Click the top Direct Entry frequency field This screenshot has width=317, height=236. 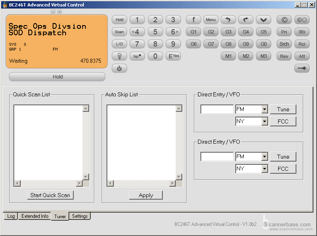pos(217,109)
